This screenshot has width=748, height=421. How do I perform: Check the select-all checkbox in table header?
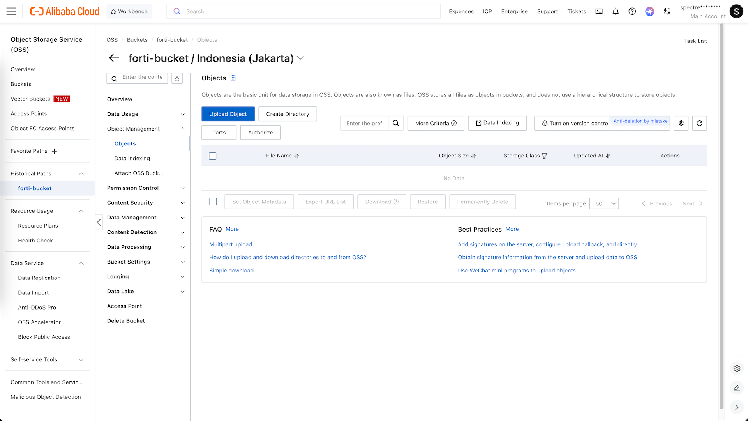point(213,156)
